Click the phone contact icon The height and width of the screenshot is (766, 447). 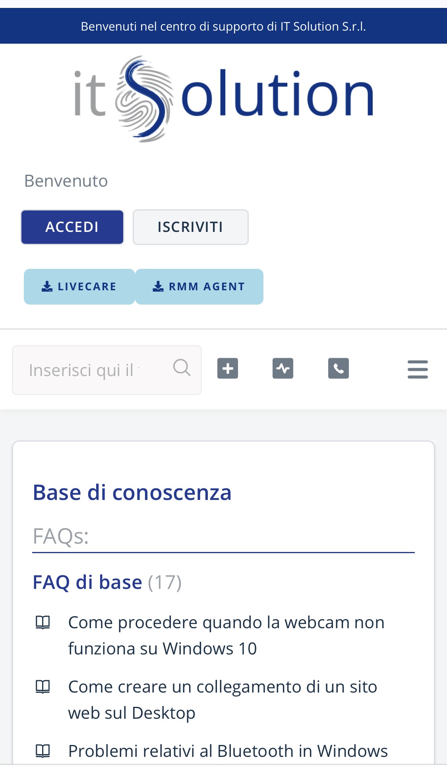click(x=339, y=368)
